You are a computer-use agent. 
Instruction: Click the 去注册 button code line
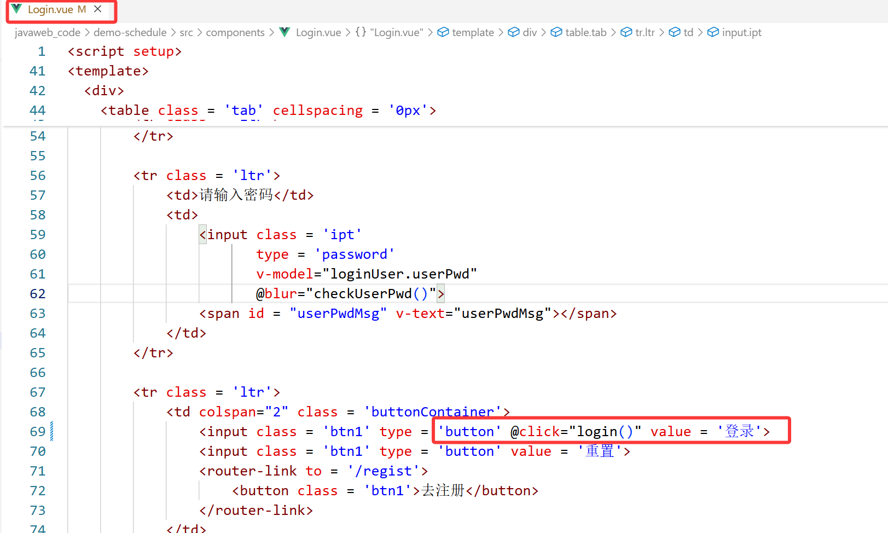385,491
